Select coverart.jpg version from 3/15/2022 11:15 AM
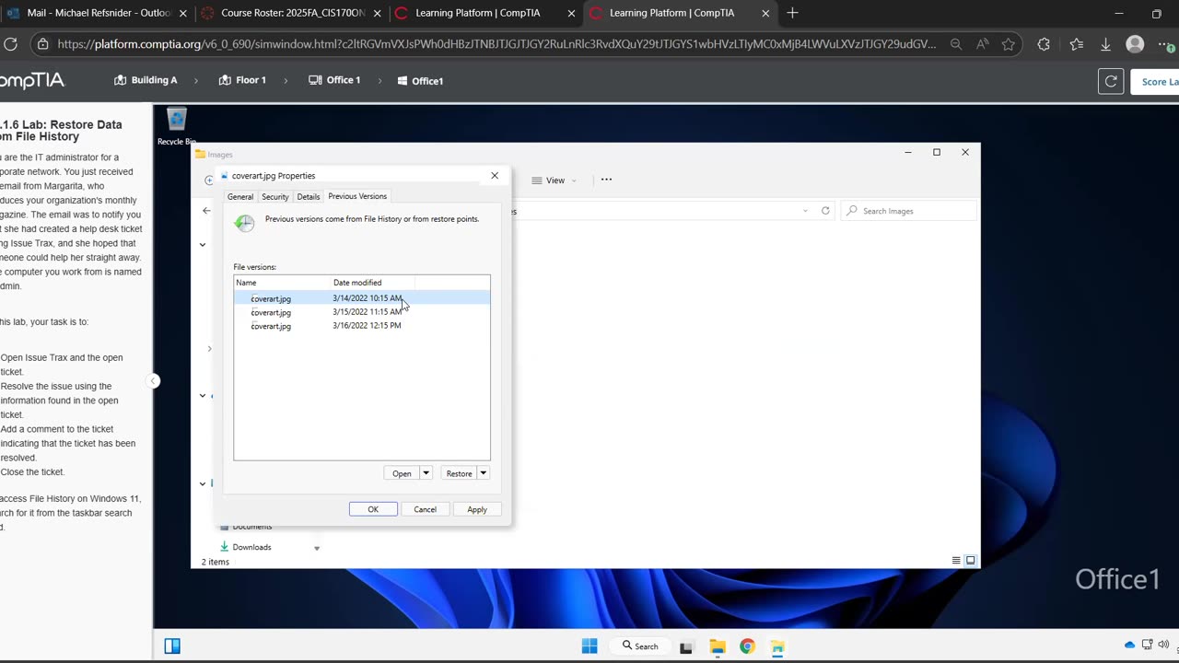 362,312
